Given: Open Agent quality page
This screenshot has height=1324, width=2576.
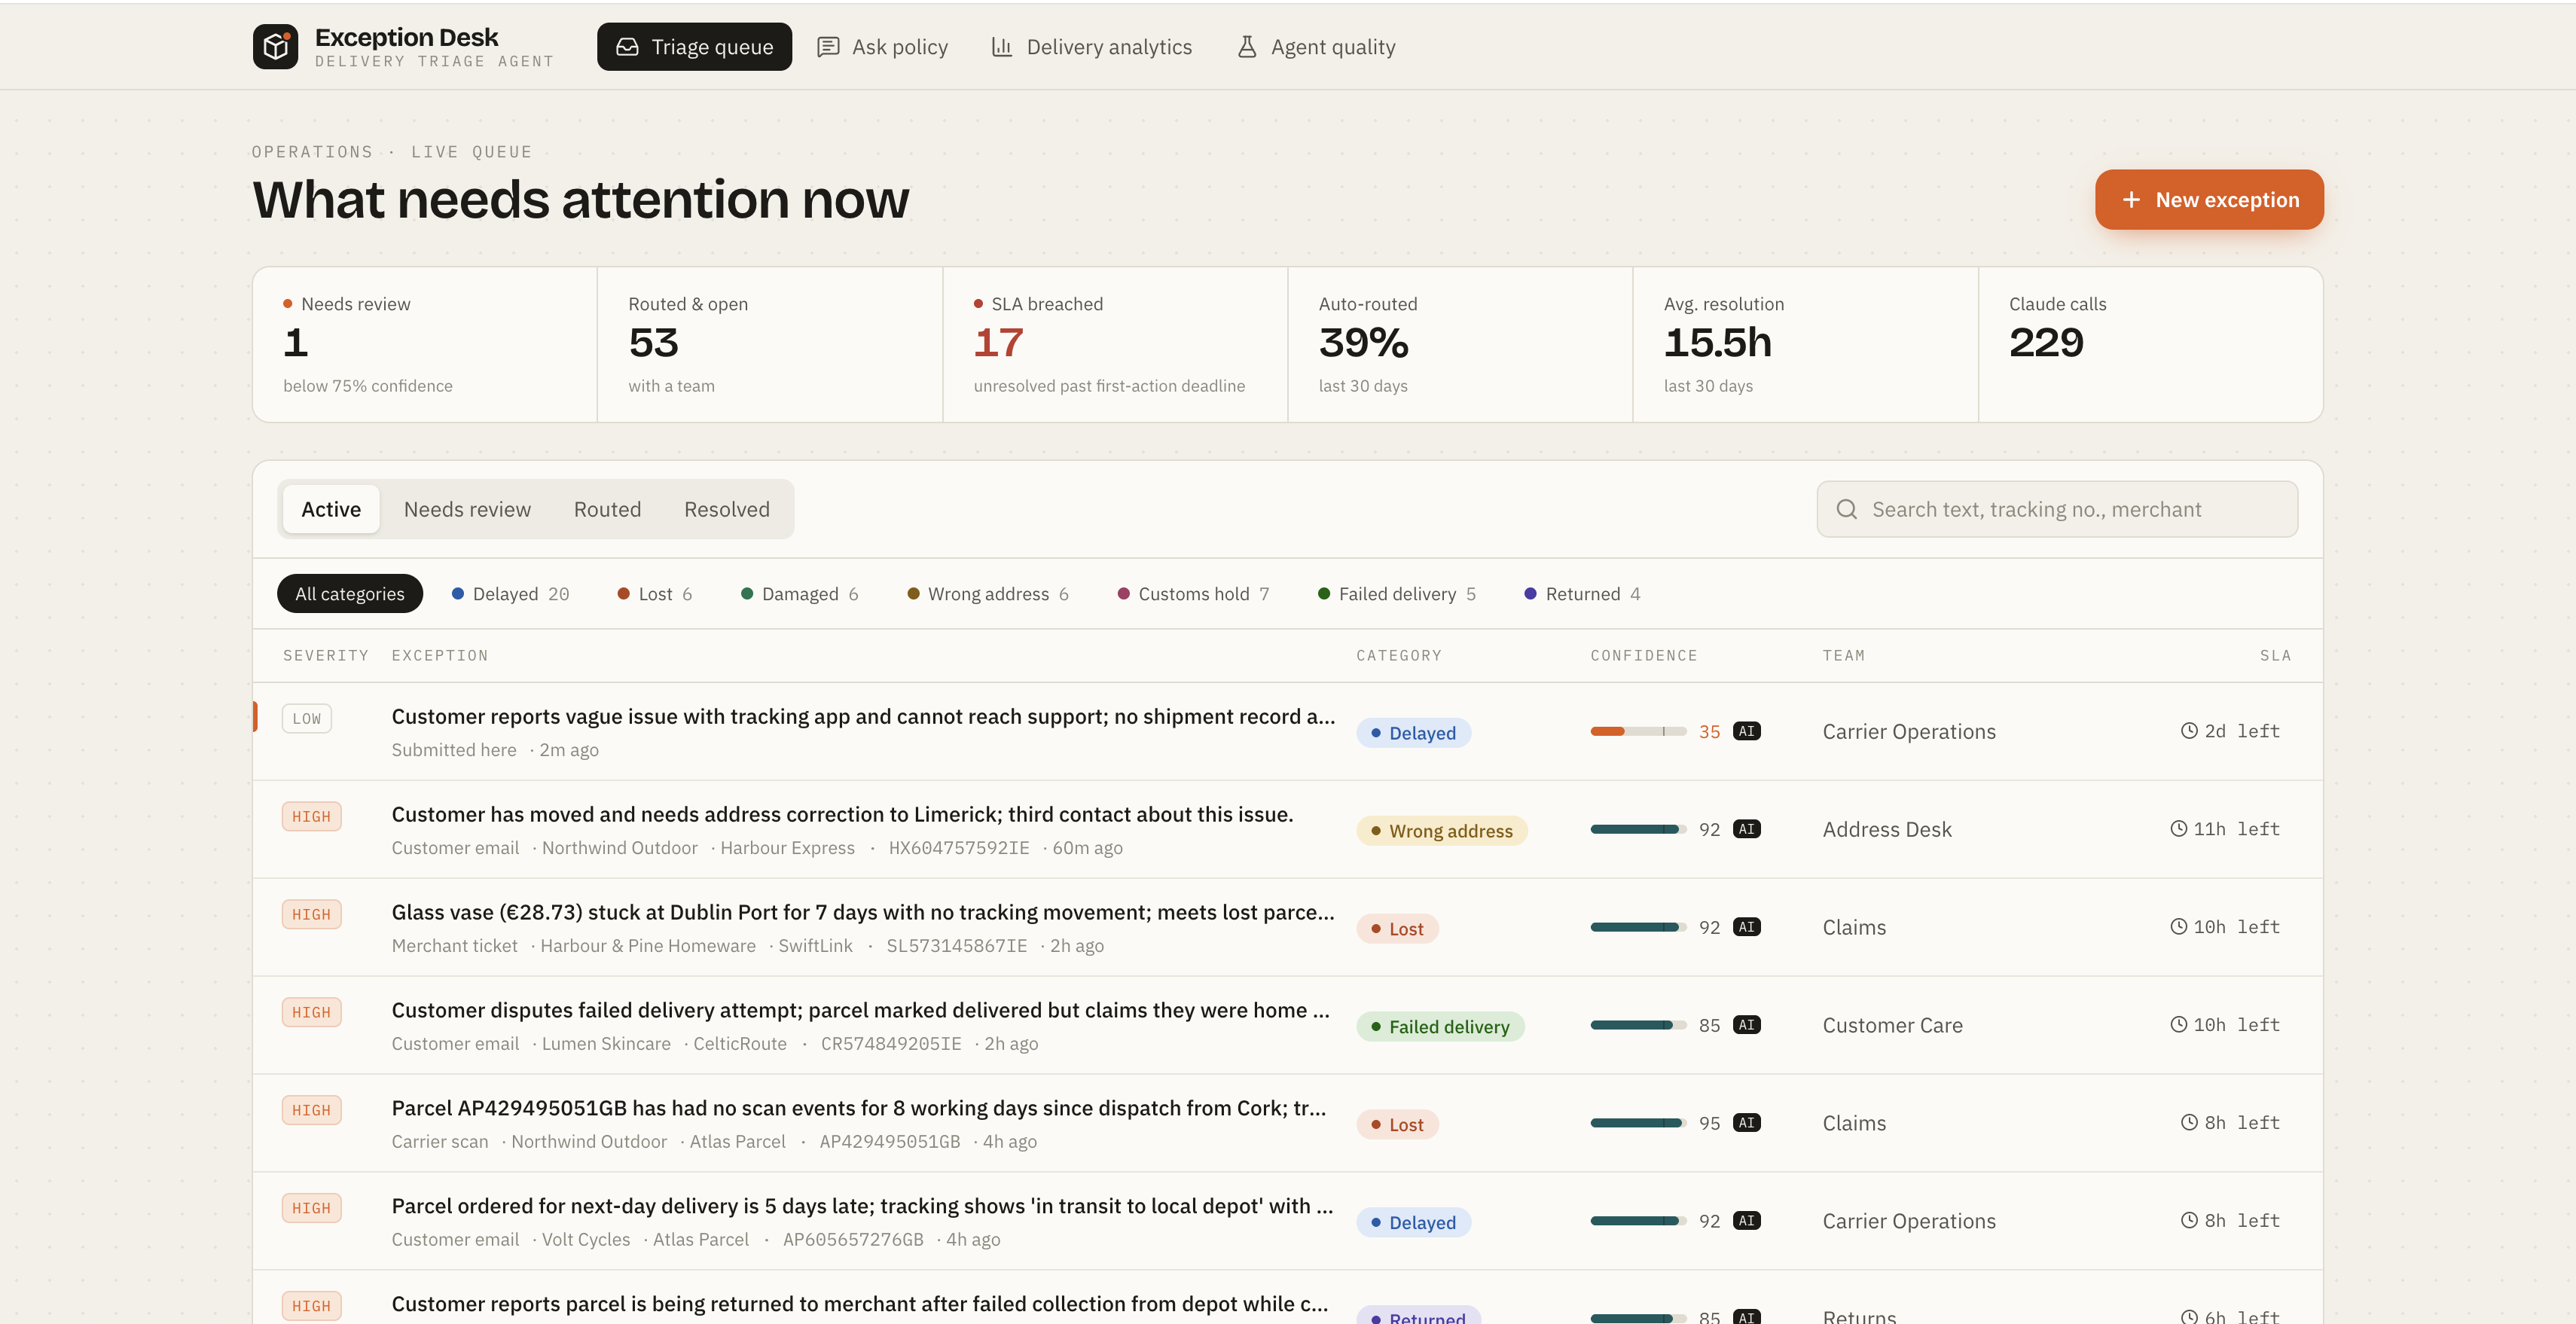Looking at the screenshot, I should coord(1316,47).
